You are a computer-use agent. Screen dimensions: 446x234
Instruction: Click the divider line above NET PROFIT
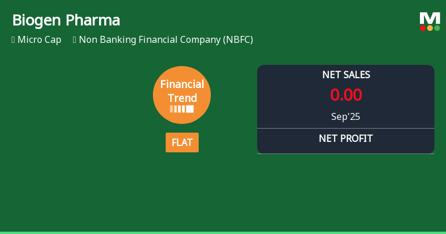point(346,128)
